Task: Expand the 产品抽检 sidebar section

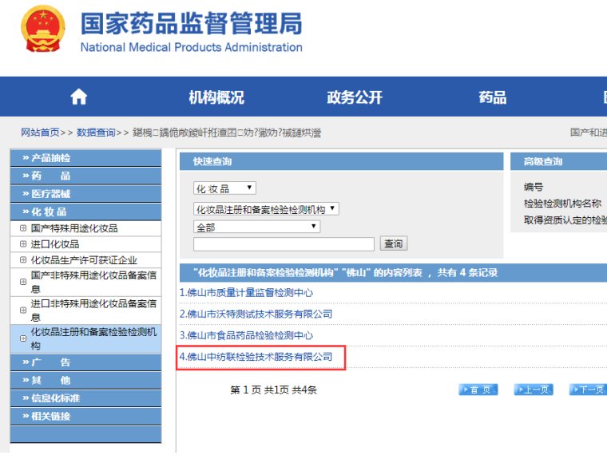Action: (85, 158)
